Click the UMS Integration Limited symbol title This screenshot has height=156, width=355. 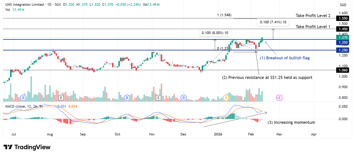25,4
